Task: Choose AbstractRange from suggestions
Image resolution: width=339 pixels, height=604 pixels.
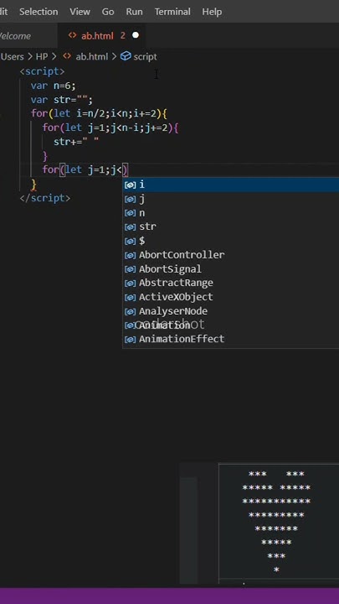Action: 231,283
